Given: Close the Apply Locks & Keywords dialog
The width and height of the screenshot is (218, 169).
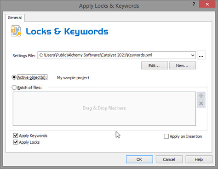Looking at the screenshot, I should 207,4.
